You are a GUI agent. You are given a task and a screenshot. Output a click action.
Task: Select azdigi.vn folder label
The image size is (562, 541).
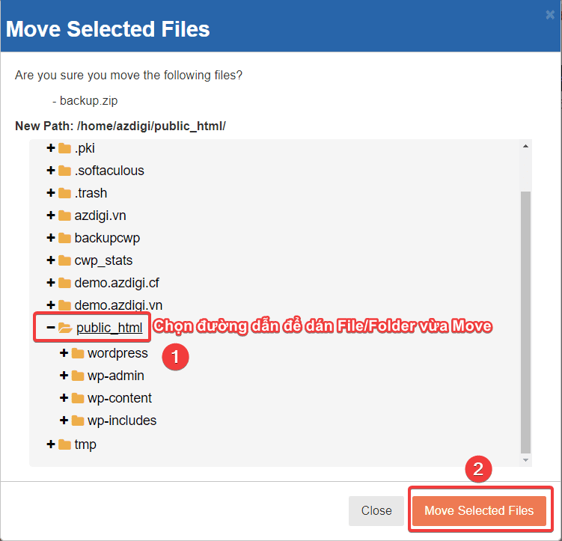(x=100, y=216)
